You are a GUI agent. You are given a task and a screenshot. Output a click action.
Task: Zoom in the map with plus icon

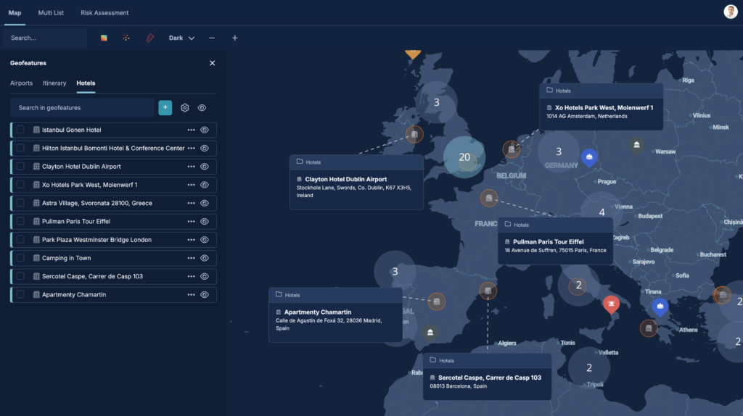pos(234,38)
